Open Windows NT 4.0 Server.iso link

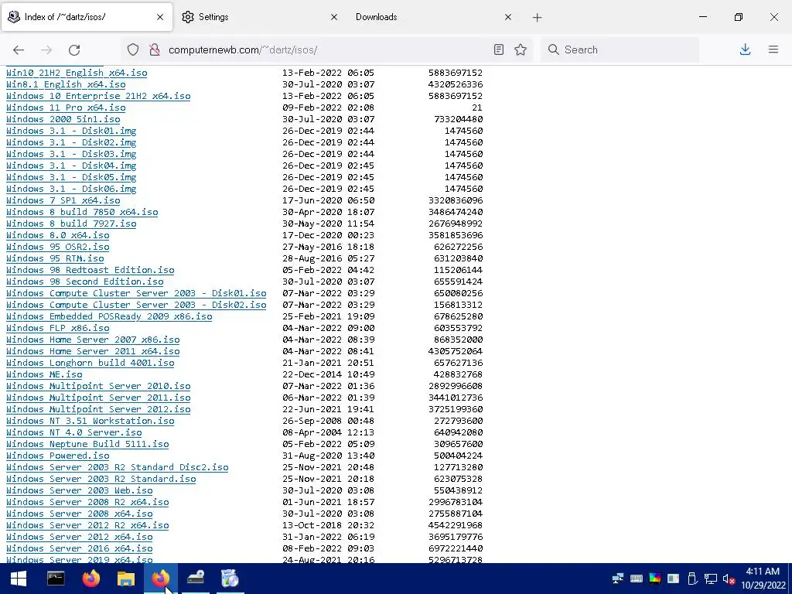click(73, 433)
